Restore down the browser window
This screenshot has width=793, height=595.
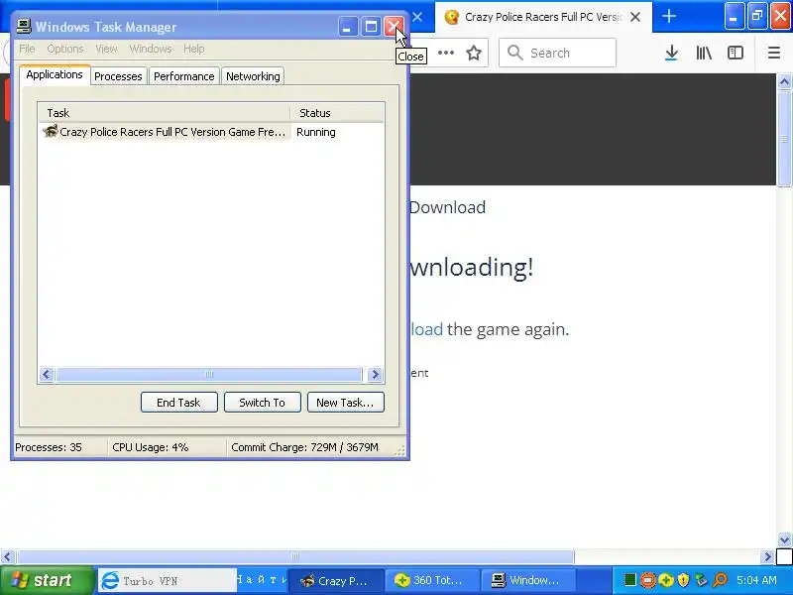click(x=757, y=17)
